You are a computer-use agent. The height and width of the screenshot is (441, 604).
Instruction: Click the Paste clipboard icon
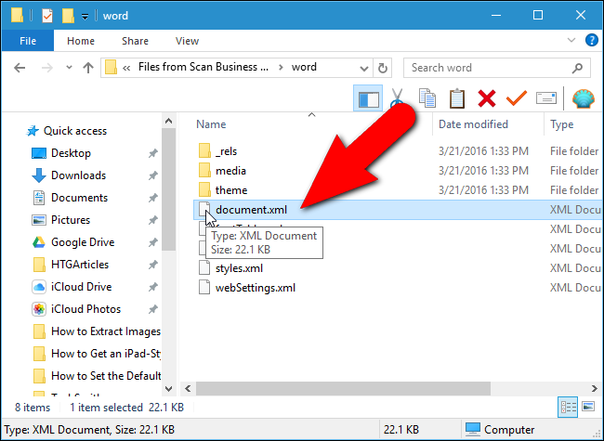pyautogui.click(x=456, y=98)
